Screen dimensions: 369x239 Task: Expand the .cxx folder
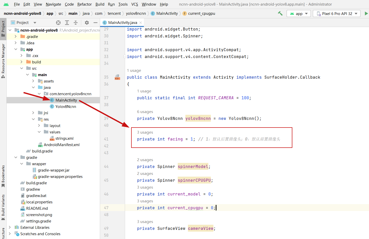pos(22,55)
